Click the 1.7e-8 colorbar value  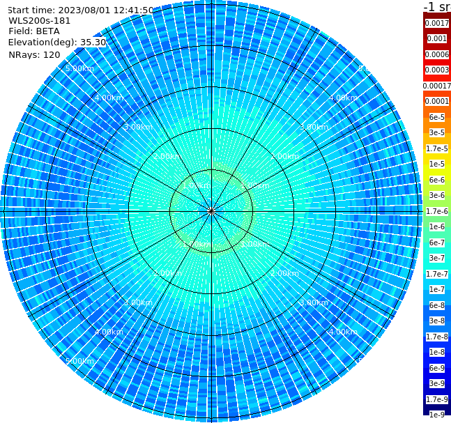pos(437,337)
